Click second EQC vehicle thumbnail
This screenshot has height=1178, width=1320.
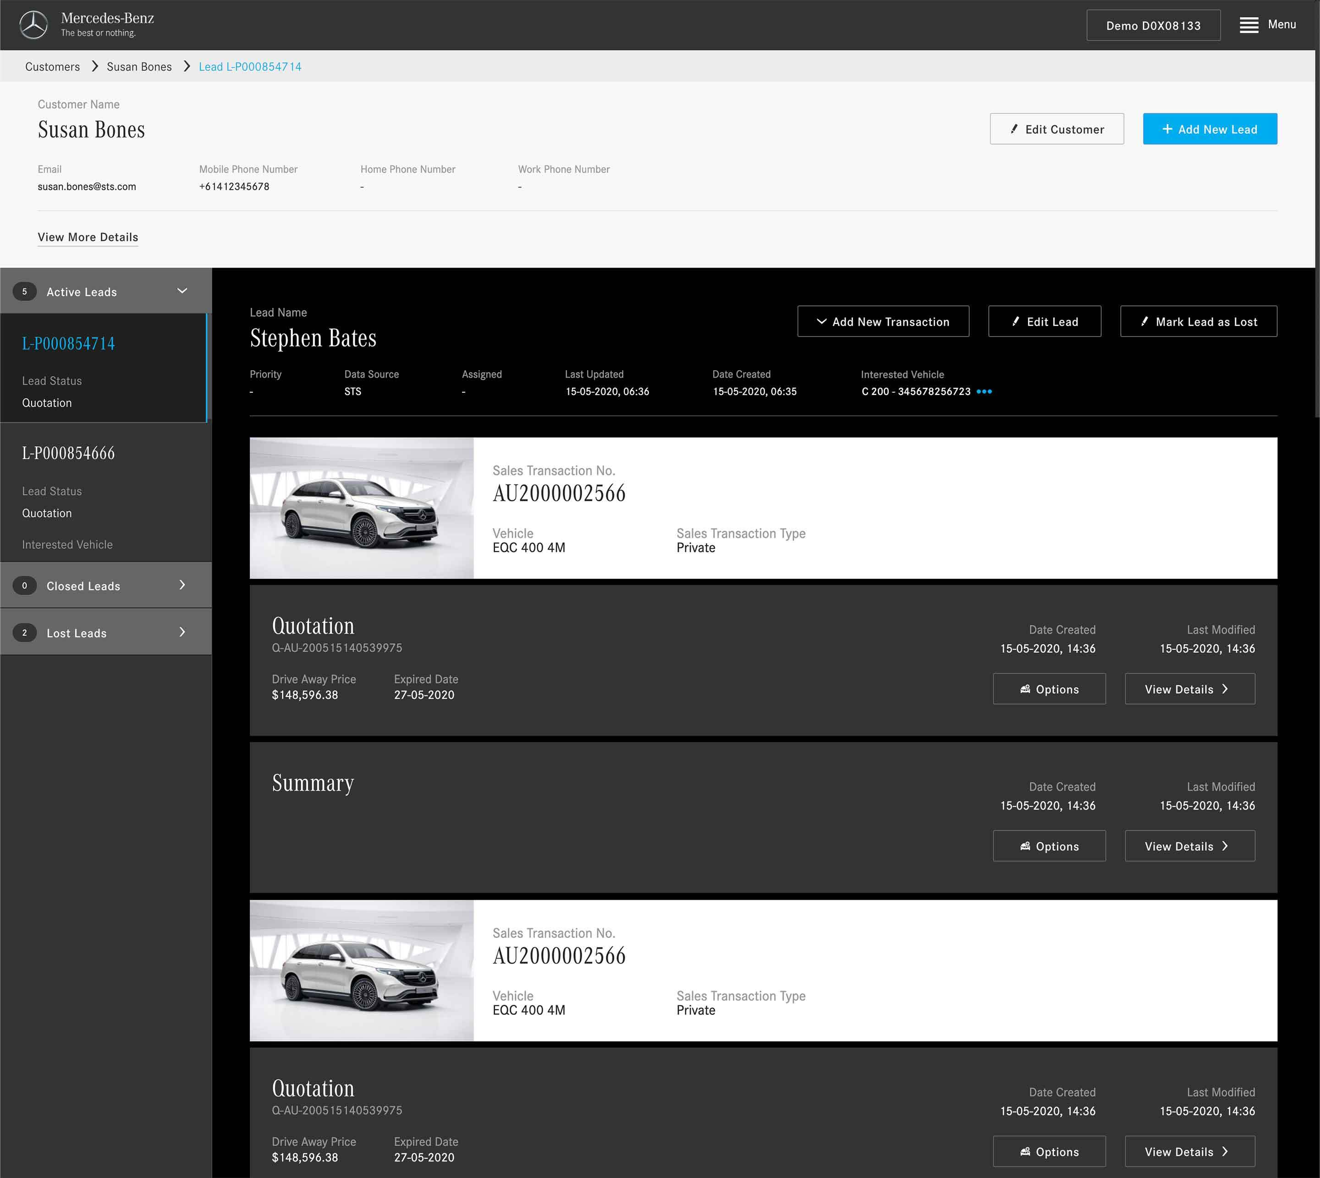pyautogui.click(x=361, y=971)
